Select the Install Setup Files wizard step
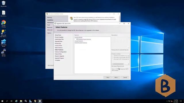The image size is (184, 103). [x=59, y=39]
